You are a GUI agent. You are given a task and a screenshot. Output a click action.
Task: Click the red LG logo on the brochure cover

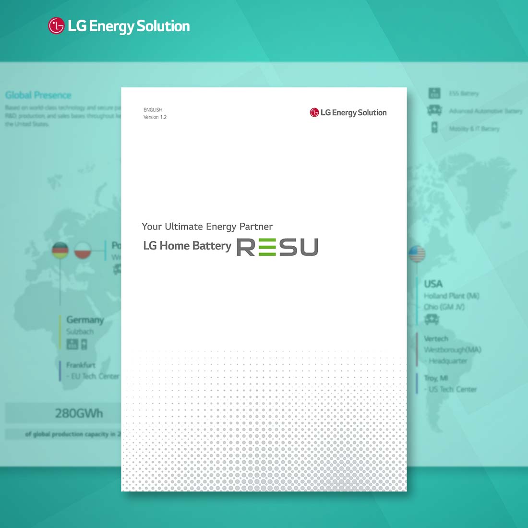[314, 112]
